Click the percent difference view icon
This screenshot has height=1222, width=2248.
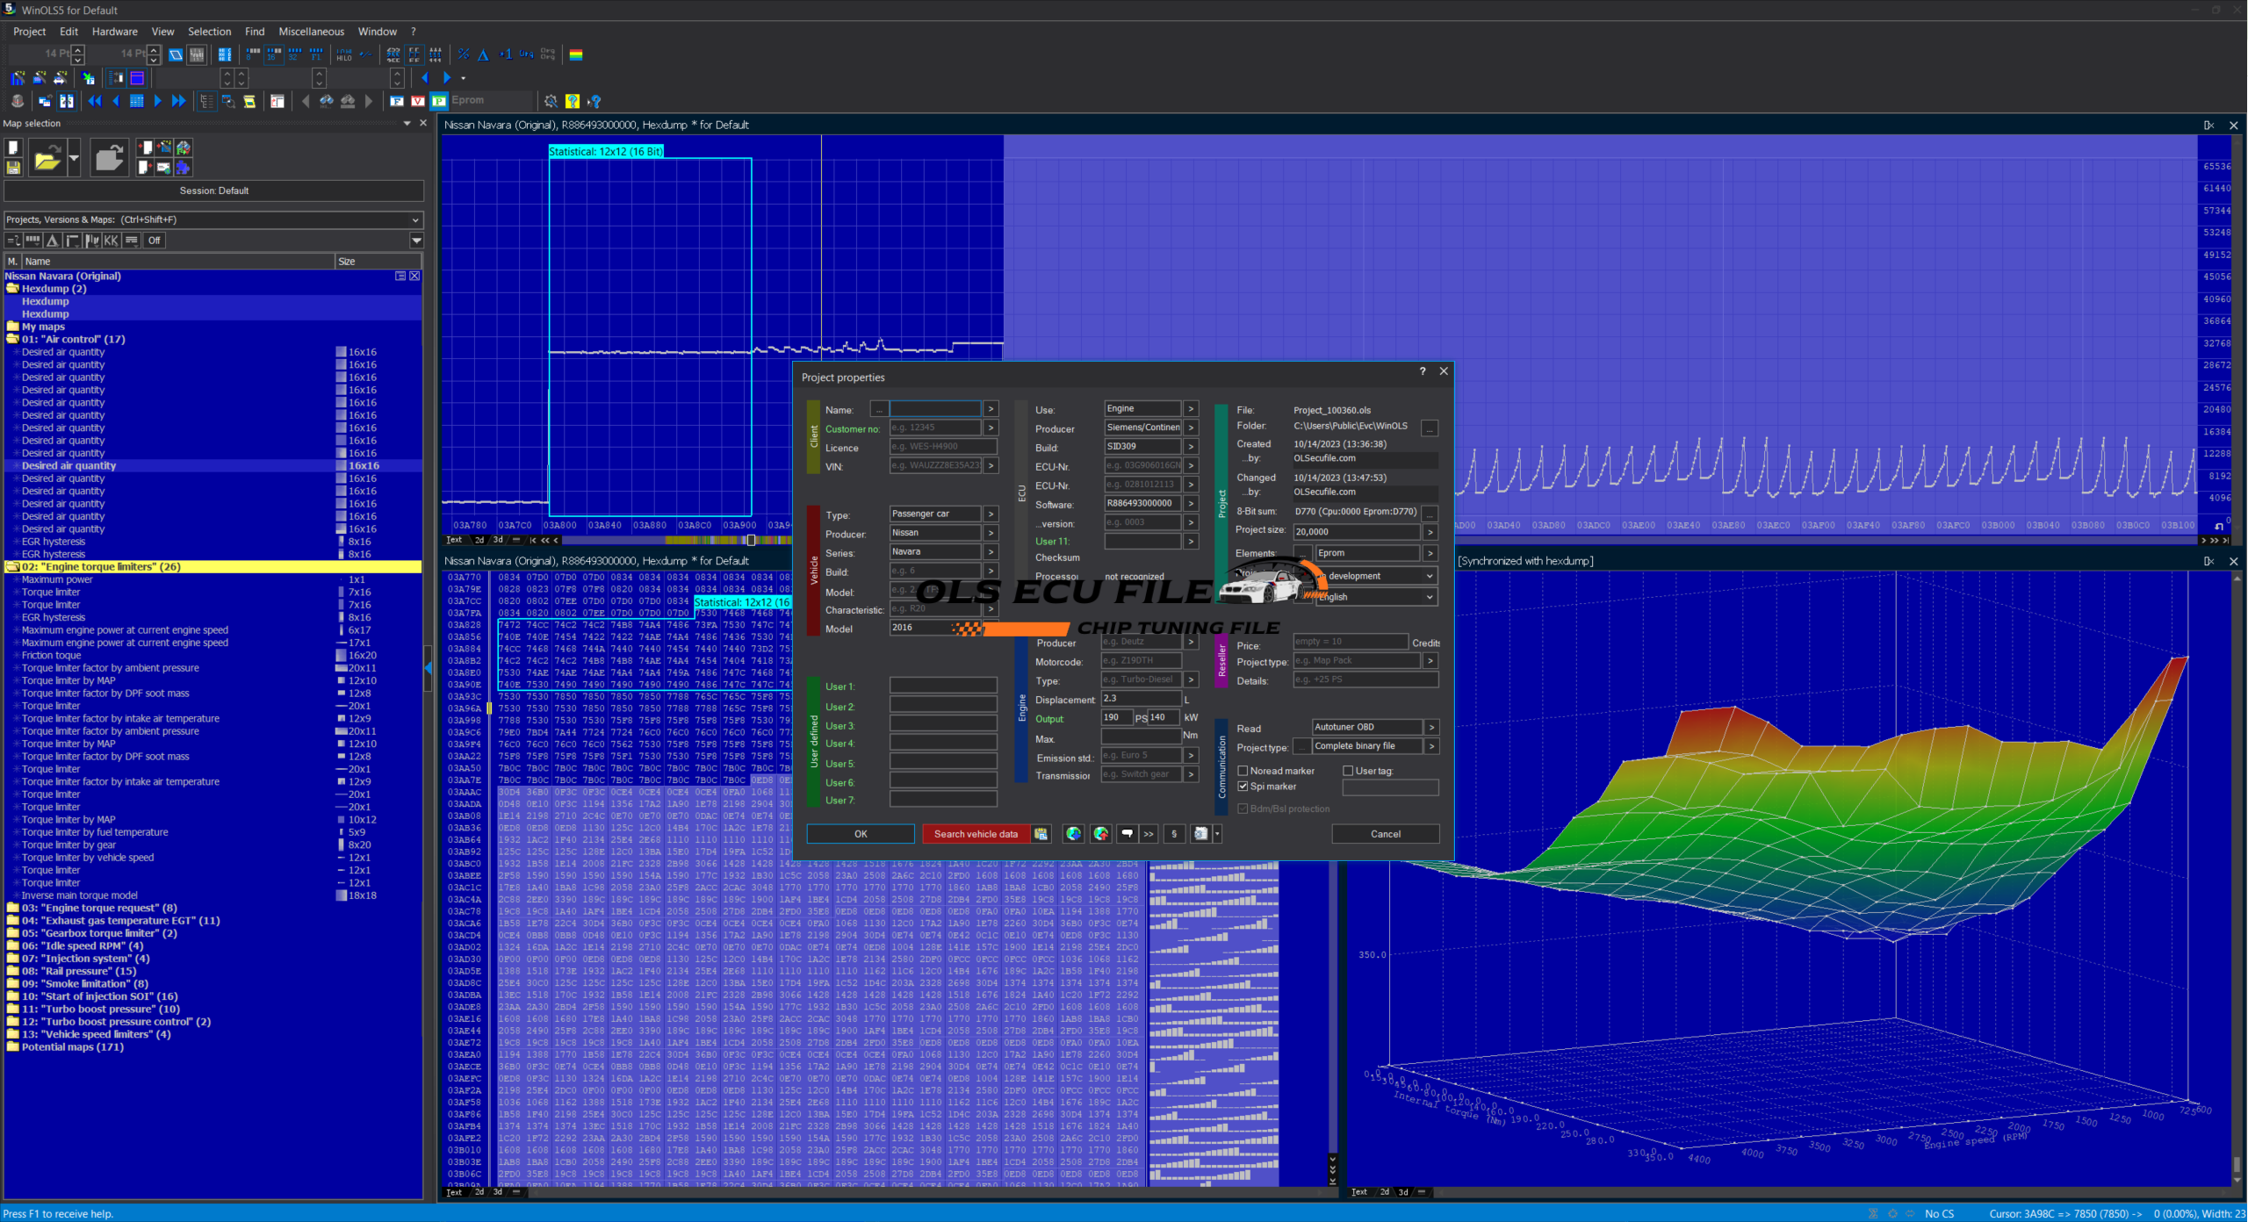pos(464,54)
